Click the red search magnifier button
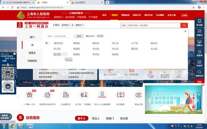Screen dimensions: 207x129 (184, 25)
